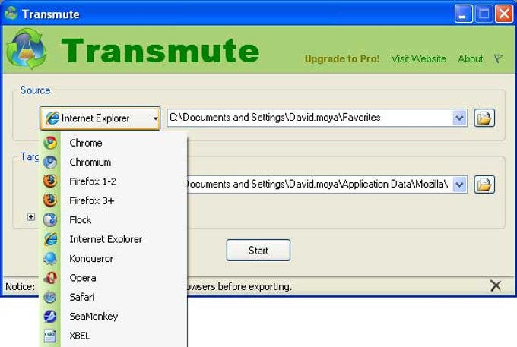The image size is (517, 347).
Task: Dismiss the notice with X icon
Action: [x=496, y=285]
